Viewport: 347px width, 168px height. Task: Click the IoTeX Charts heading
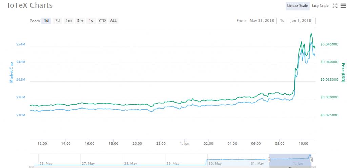(x=30, y=5)
